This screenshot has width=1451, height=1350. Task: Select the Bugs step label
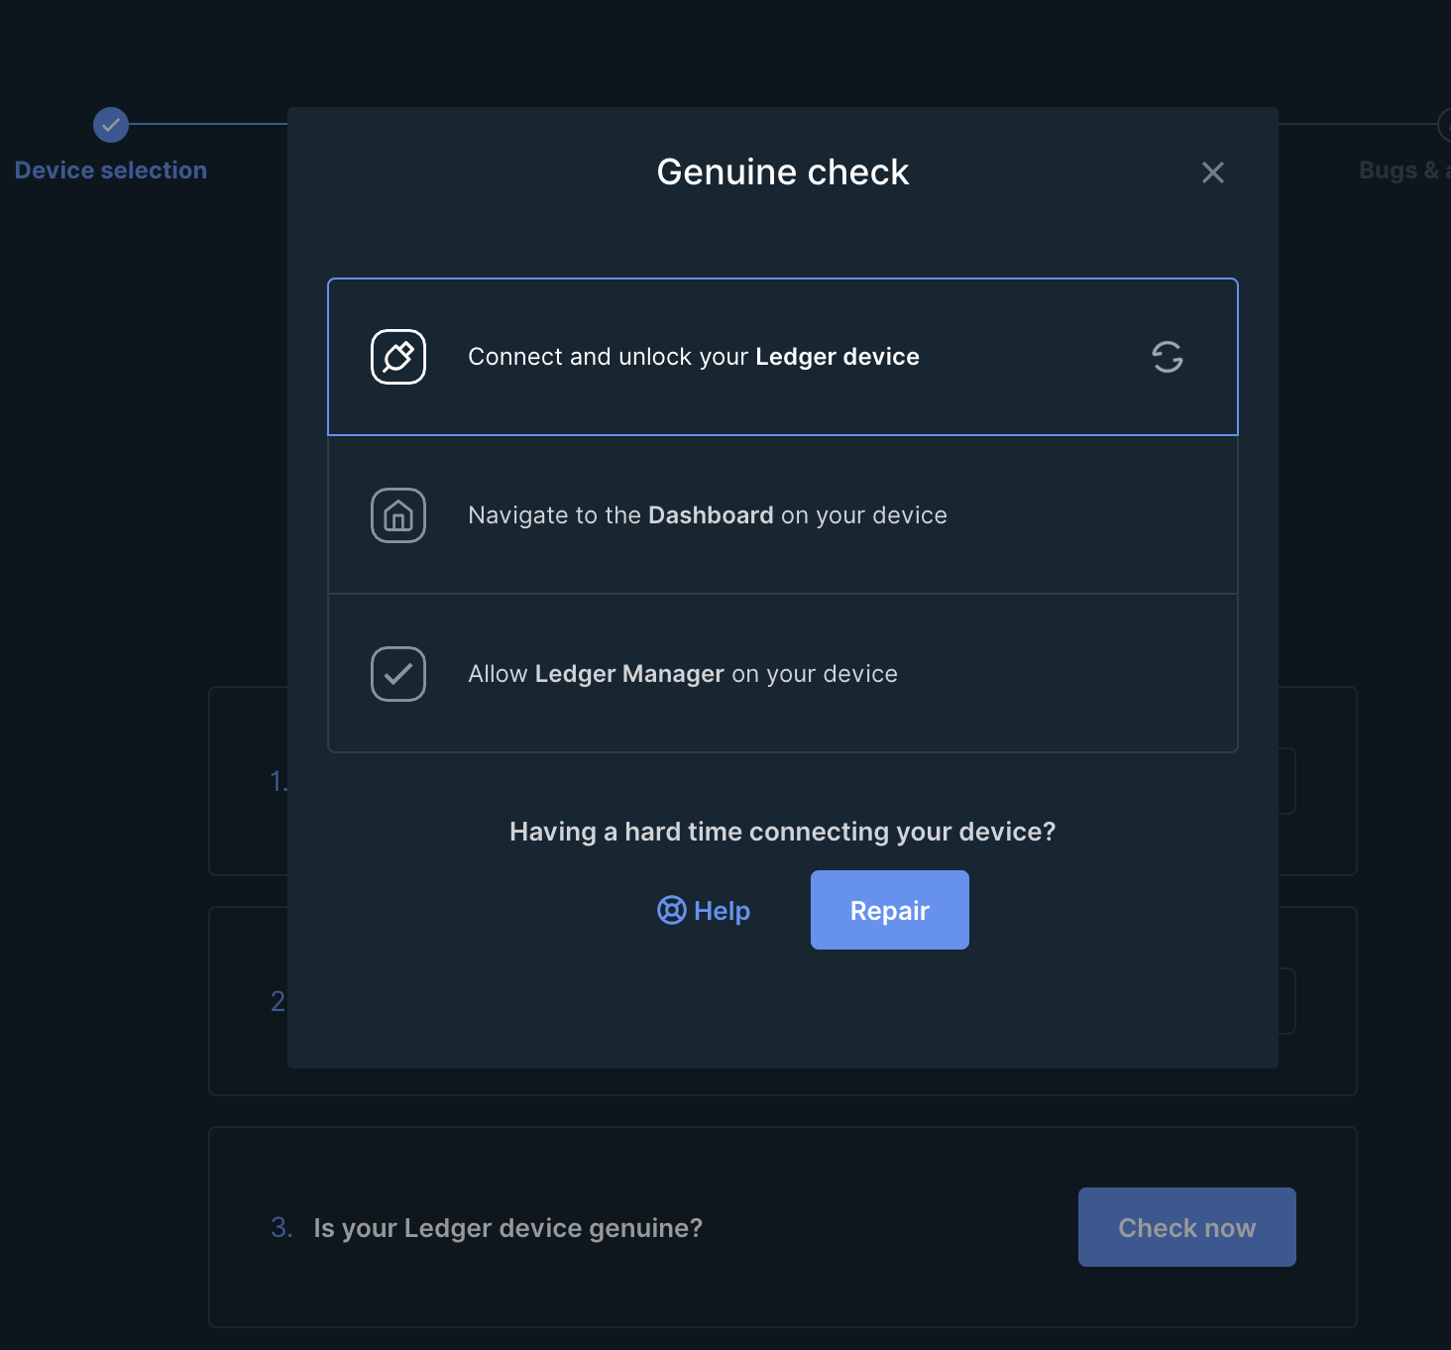tap(1404, 170)
